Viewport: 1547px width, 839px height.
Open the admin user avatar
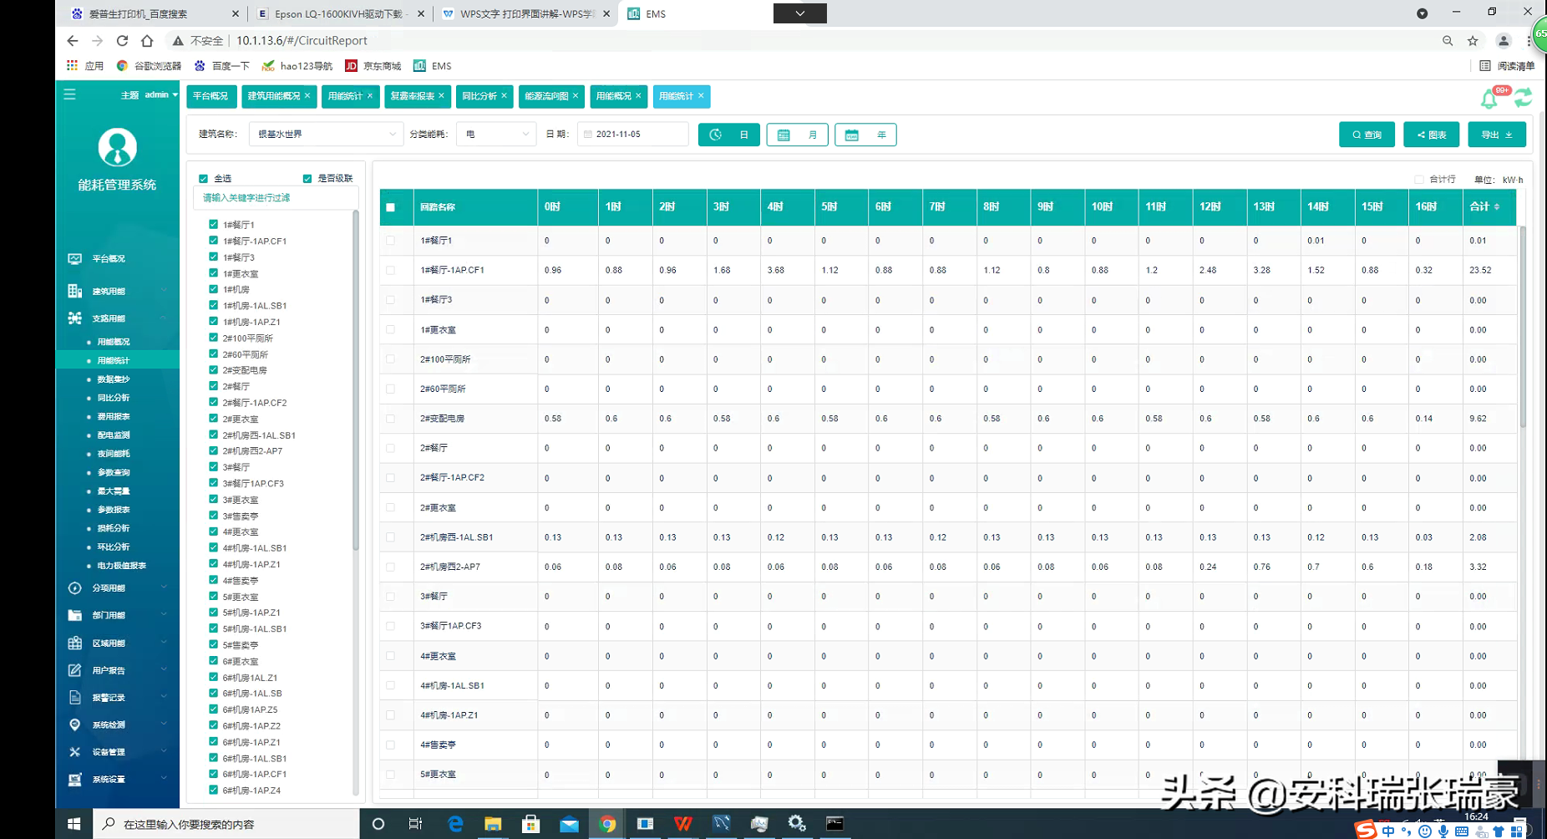pyautogui.click(x=117, y=148)
